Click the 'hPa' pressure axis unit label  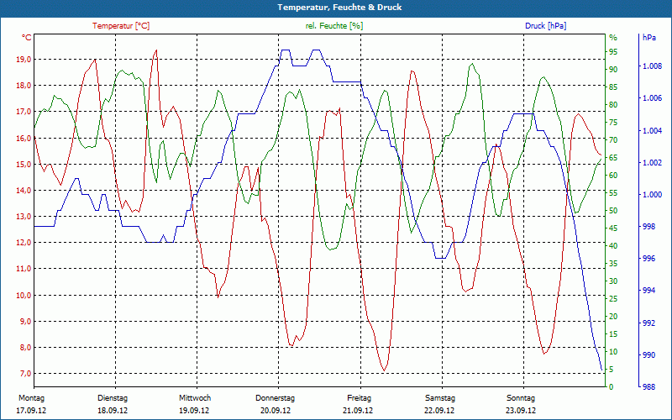[649, 38]
